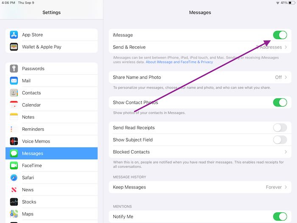The image size is (297, 223).
Task: Open Share Name and Photo chevron
Action: pyautogui.click(x=286, y=77)
